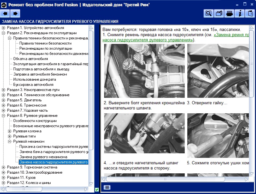Expand the Рулевые тяги node
Viewport: 256px width, 194px height.
9,136
